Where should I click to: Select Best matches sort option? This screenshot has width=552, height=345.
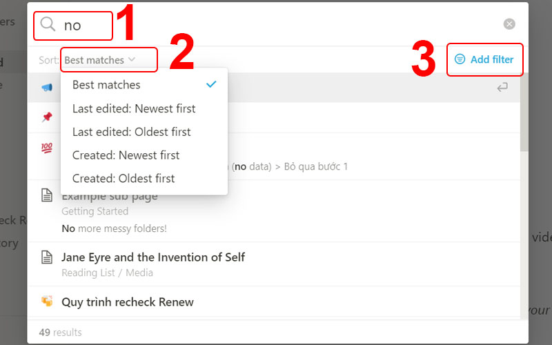pyautogui.click(x=106, y=85)
